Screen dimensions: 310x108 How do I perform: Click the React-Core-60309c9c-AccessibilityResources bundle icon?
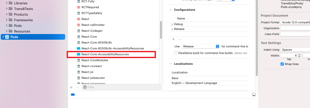(79, 48)
